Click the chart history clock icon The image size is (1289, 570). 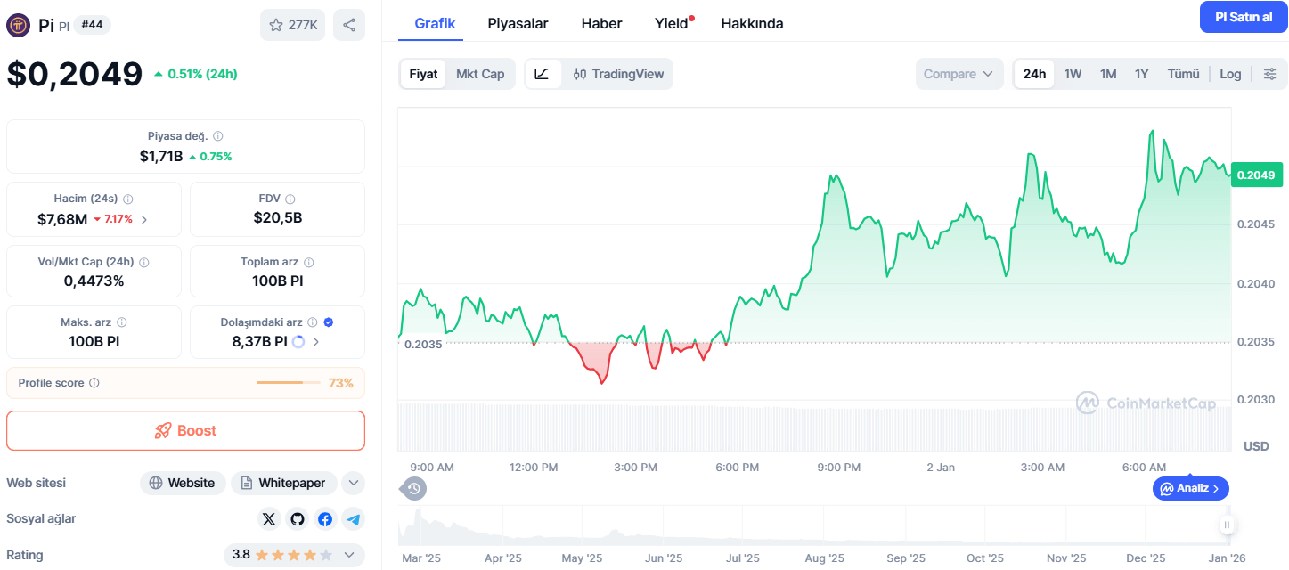tap(414, 488)
